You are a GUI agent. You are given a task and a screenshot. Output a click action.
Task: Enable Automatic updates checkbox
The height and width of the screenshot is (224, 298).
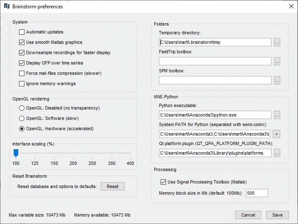22,32
